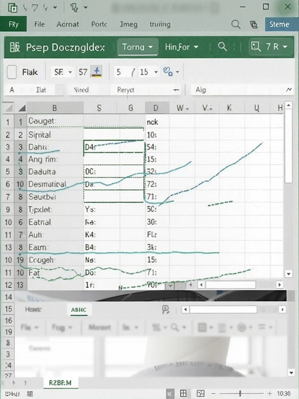This screenshot has height=399, width=299.
Task: Switch to the ABHC tab
Action: 79,310
